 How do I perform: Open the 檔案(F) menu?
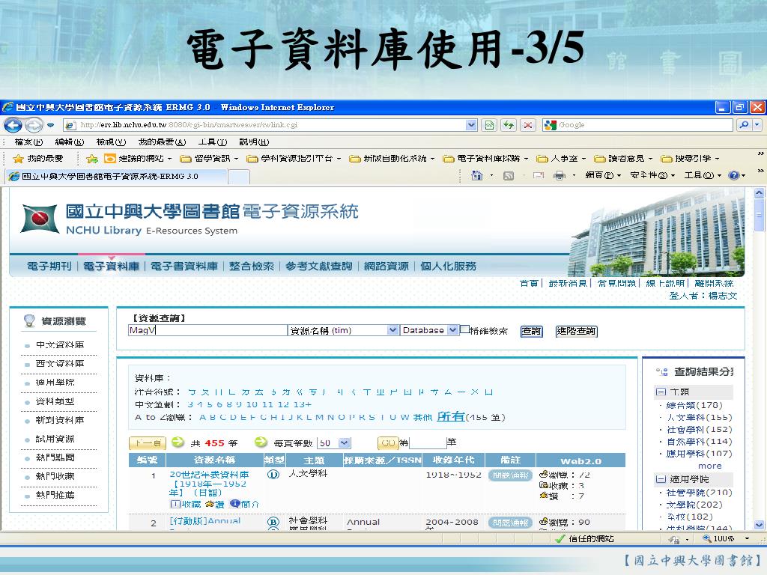tap(28, 142)
